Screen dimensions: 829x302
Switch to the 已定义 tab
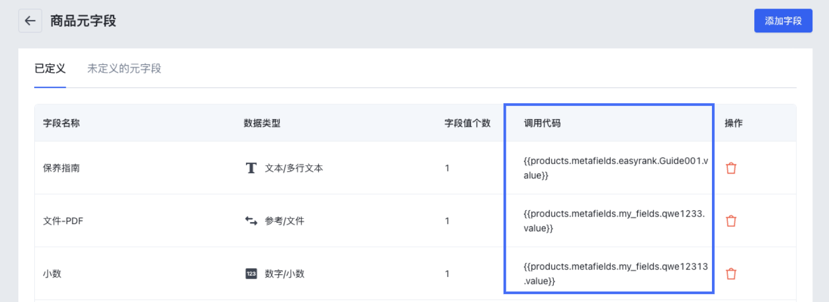pyautogui.click(x=50, y=69)
